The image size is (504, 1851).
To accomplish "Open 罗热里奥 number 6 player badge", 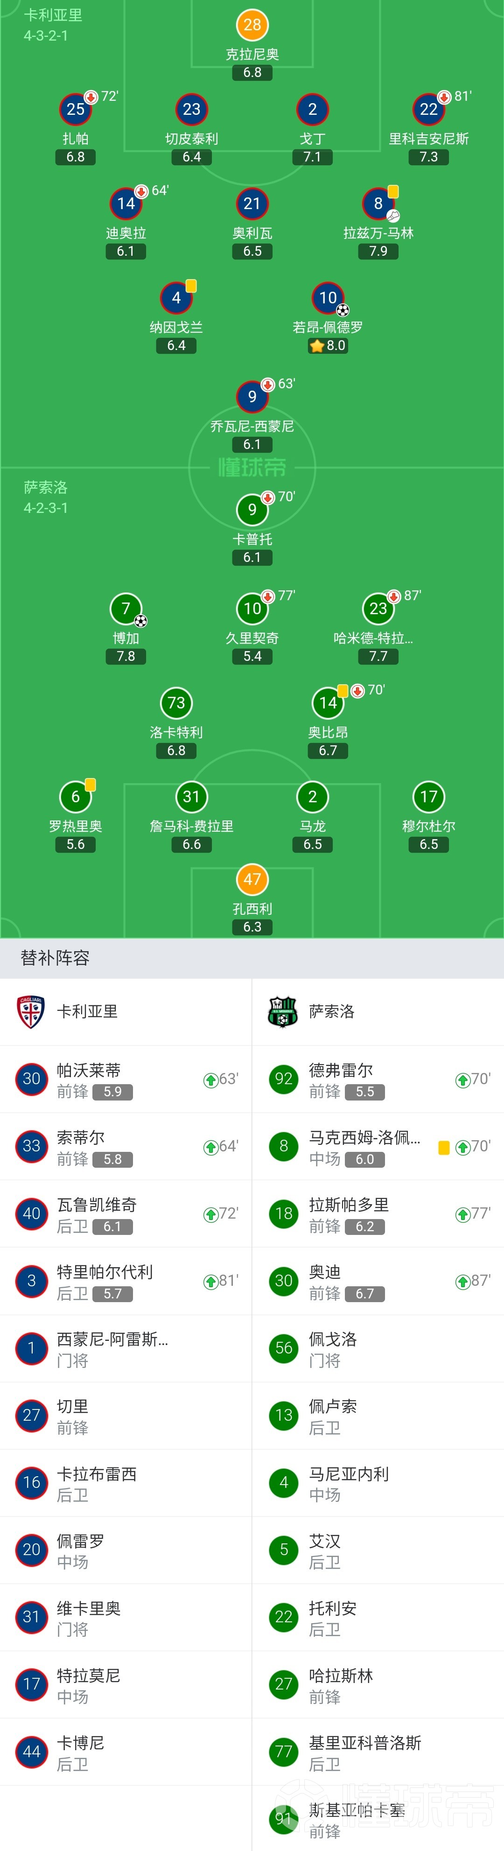I will coord(76,797).
